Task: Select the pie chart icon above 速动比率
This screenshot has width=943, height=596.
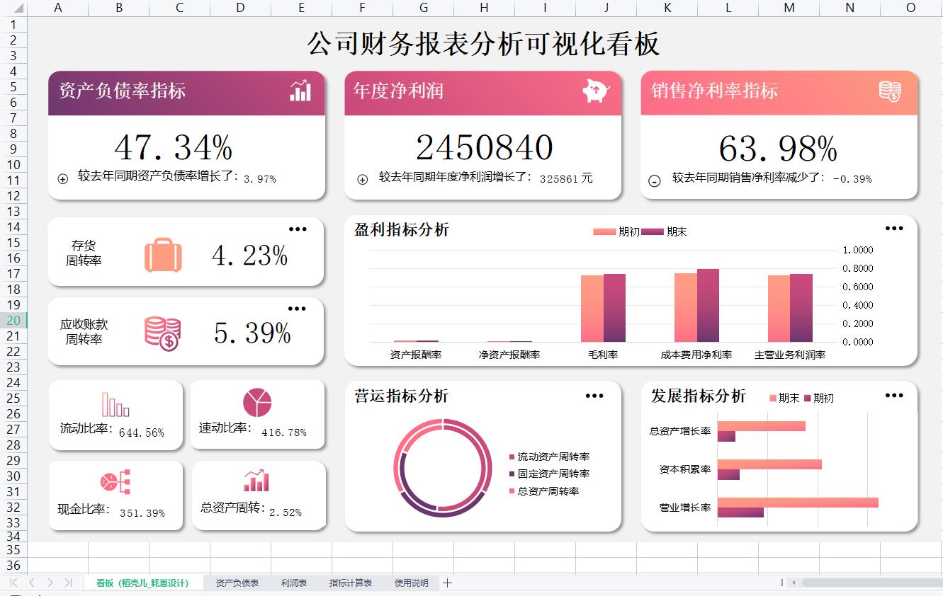Action: (x=258, y=401)
